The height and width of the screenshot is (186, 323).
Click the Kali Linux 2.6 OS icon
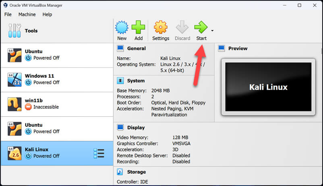coord(14,153)
